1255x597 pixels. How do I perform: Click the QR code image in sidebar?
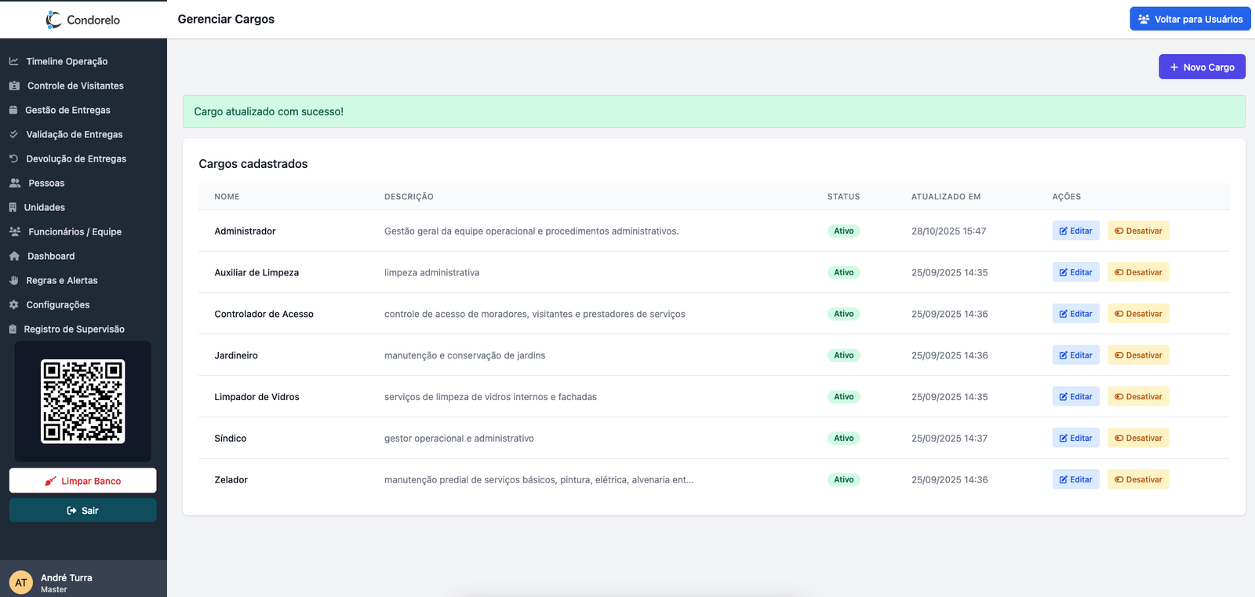click(x=82, y=402)
